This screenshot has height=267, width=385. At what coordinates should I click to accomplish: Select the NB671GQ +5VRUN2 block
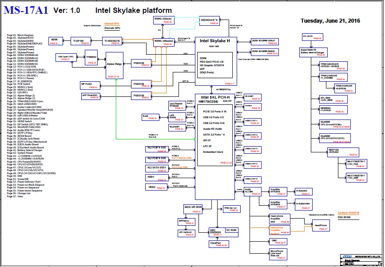point(343,152)
